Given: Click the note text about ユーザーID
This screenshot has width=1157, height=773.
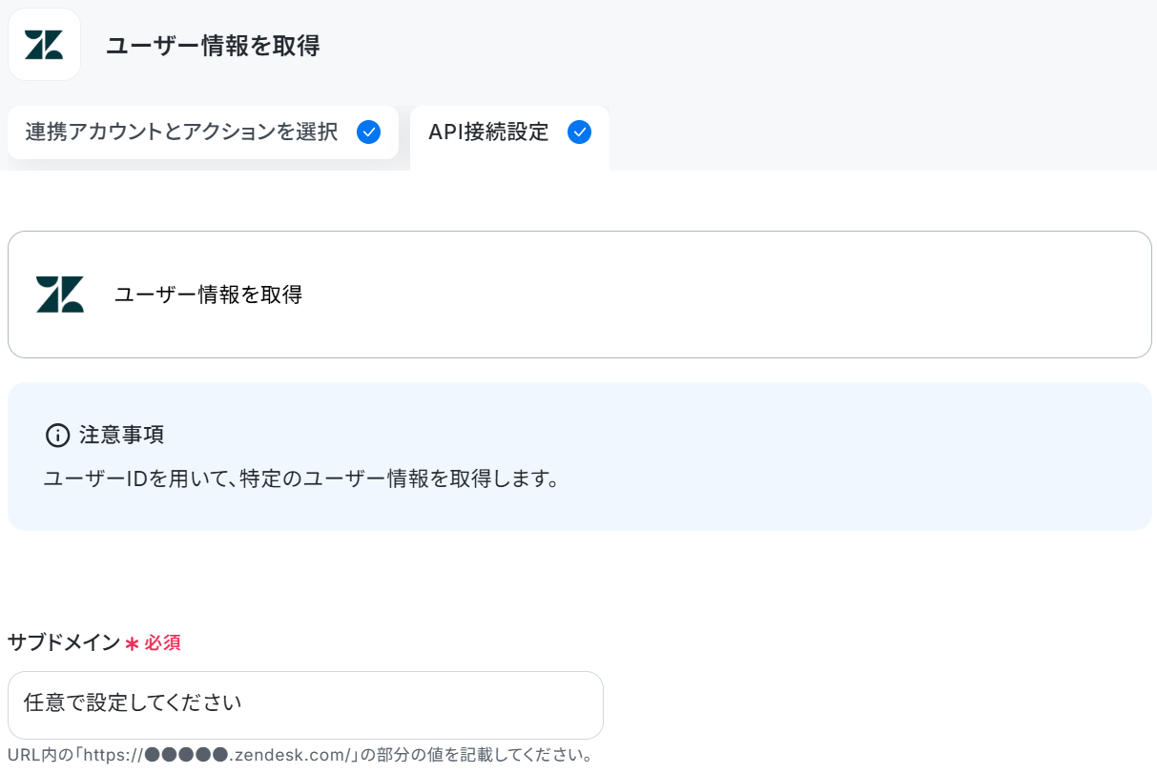Looking at the screenshot, I should (301, 478).
